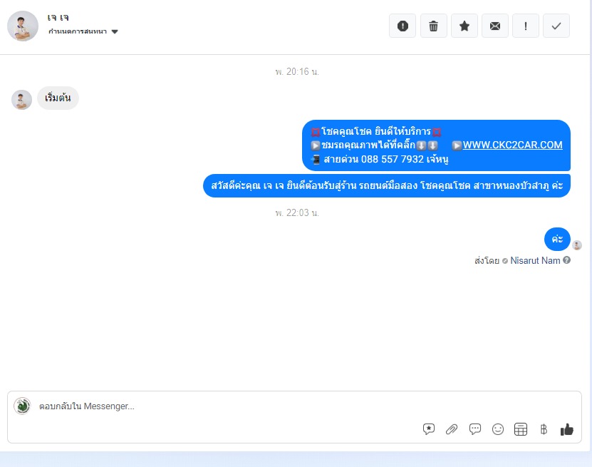Select phone number 088 557 7932 text
The width and height of the screenshot is (592, 467).
click(393, 159)
